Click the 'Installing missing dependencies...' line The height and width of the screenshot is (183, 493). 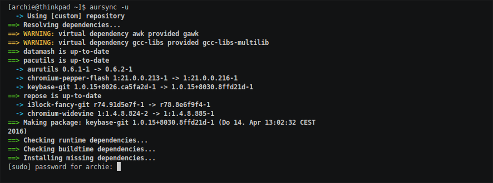pyautogui.click(x=82, y=158)
